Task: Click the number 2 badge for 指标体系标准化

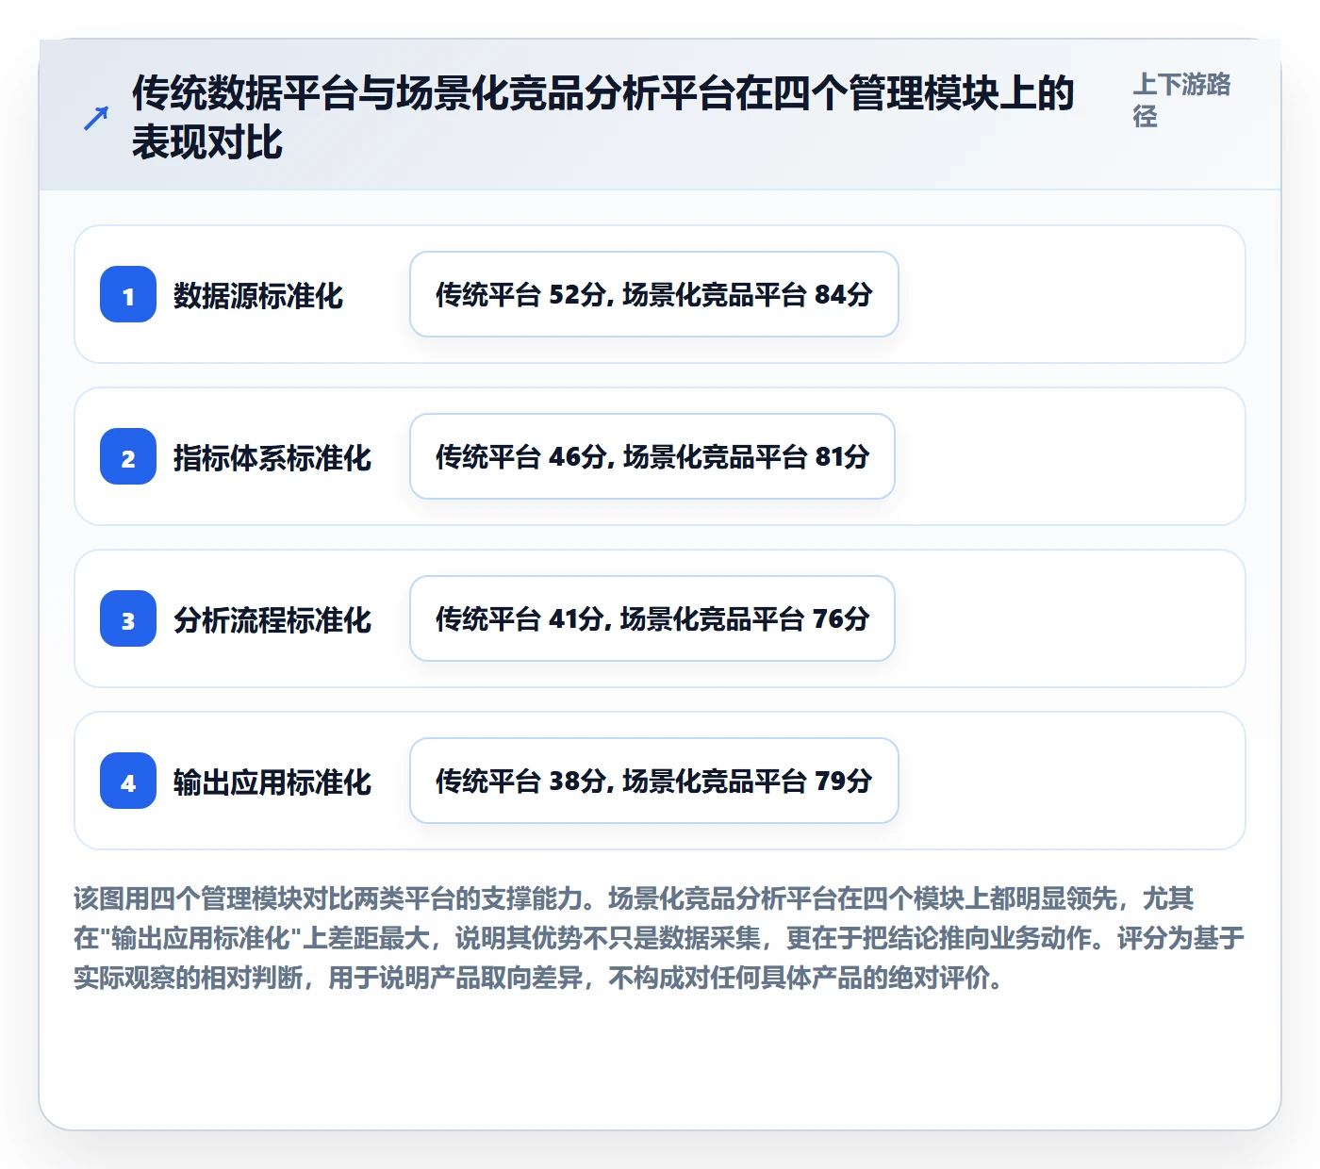Action: (128, 456)
